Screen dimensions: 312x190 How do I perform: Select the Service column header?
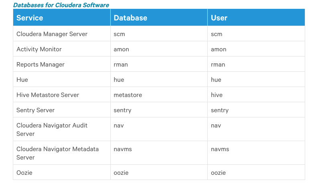click(x=62, y=18)
